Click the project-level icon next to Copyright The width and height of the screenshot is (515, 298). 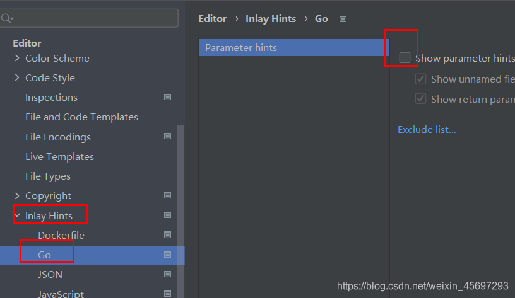coord(167,196)
